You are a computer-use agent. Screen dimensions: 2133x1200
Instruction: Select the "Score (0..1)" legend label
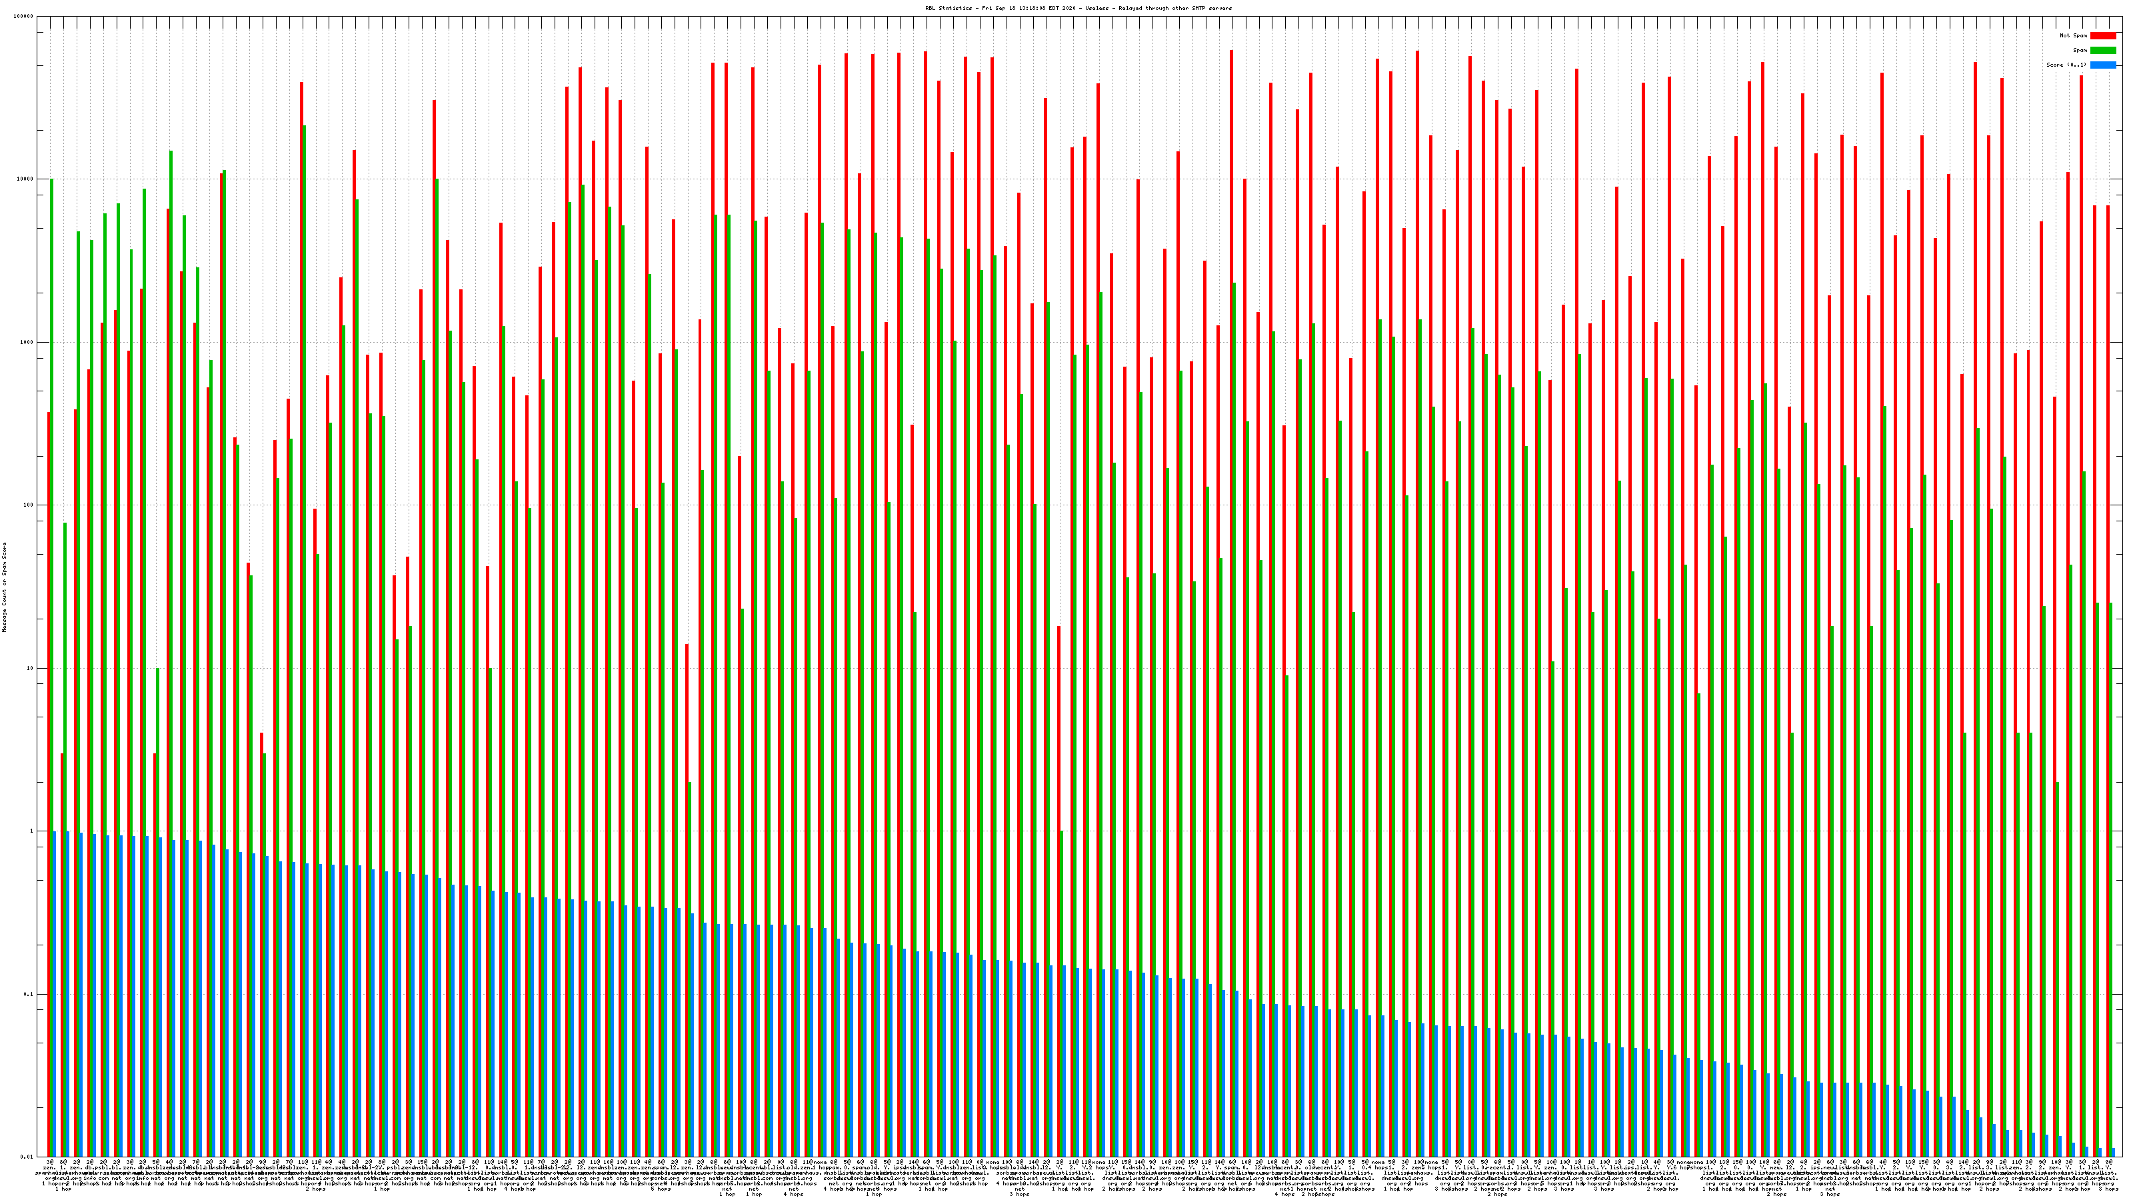(x=2066, y=65)
